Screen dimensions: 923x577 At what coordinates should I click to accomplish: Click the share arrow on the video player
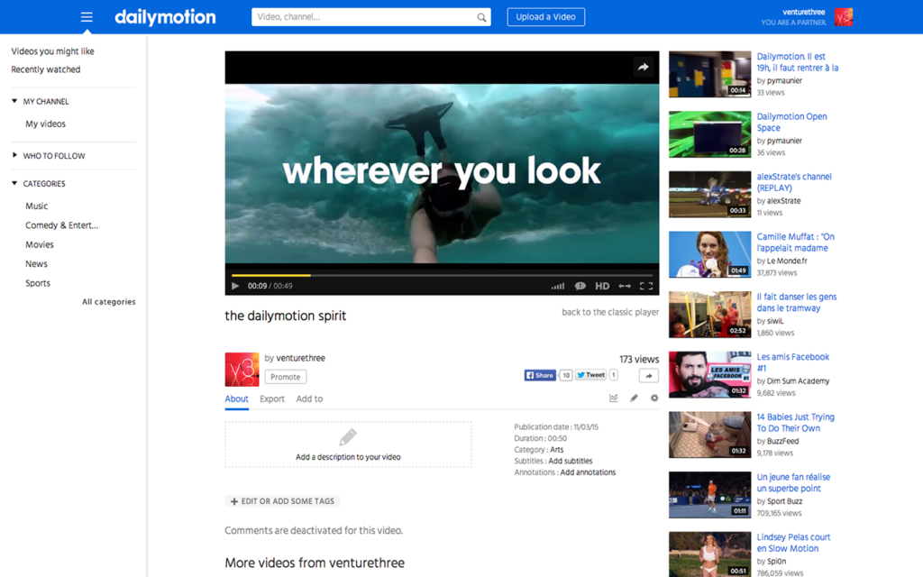tap(643, 67)
